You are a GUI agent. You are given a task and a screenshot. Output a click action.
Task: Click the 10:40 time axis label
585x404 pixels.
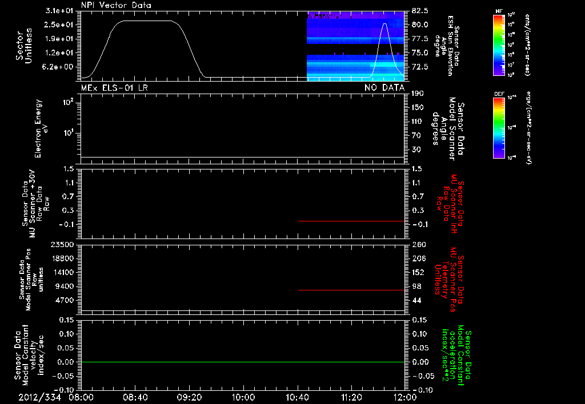(x=297, y=397)
